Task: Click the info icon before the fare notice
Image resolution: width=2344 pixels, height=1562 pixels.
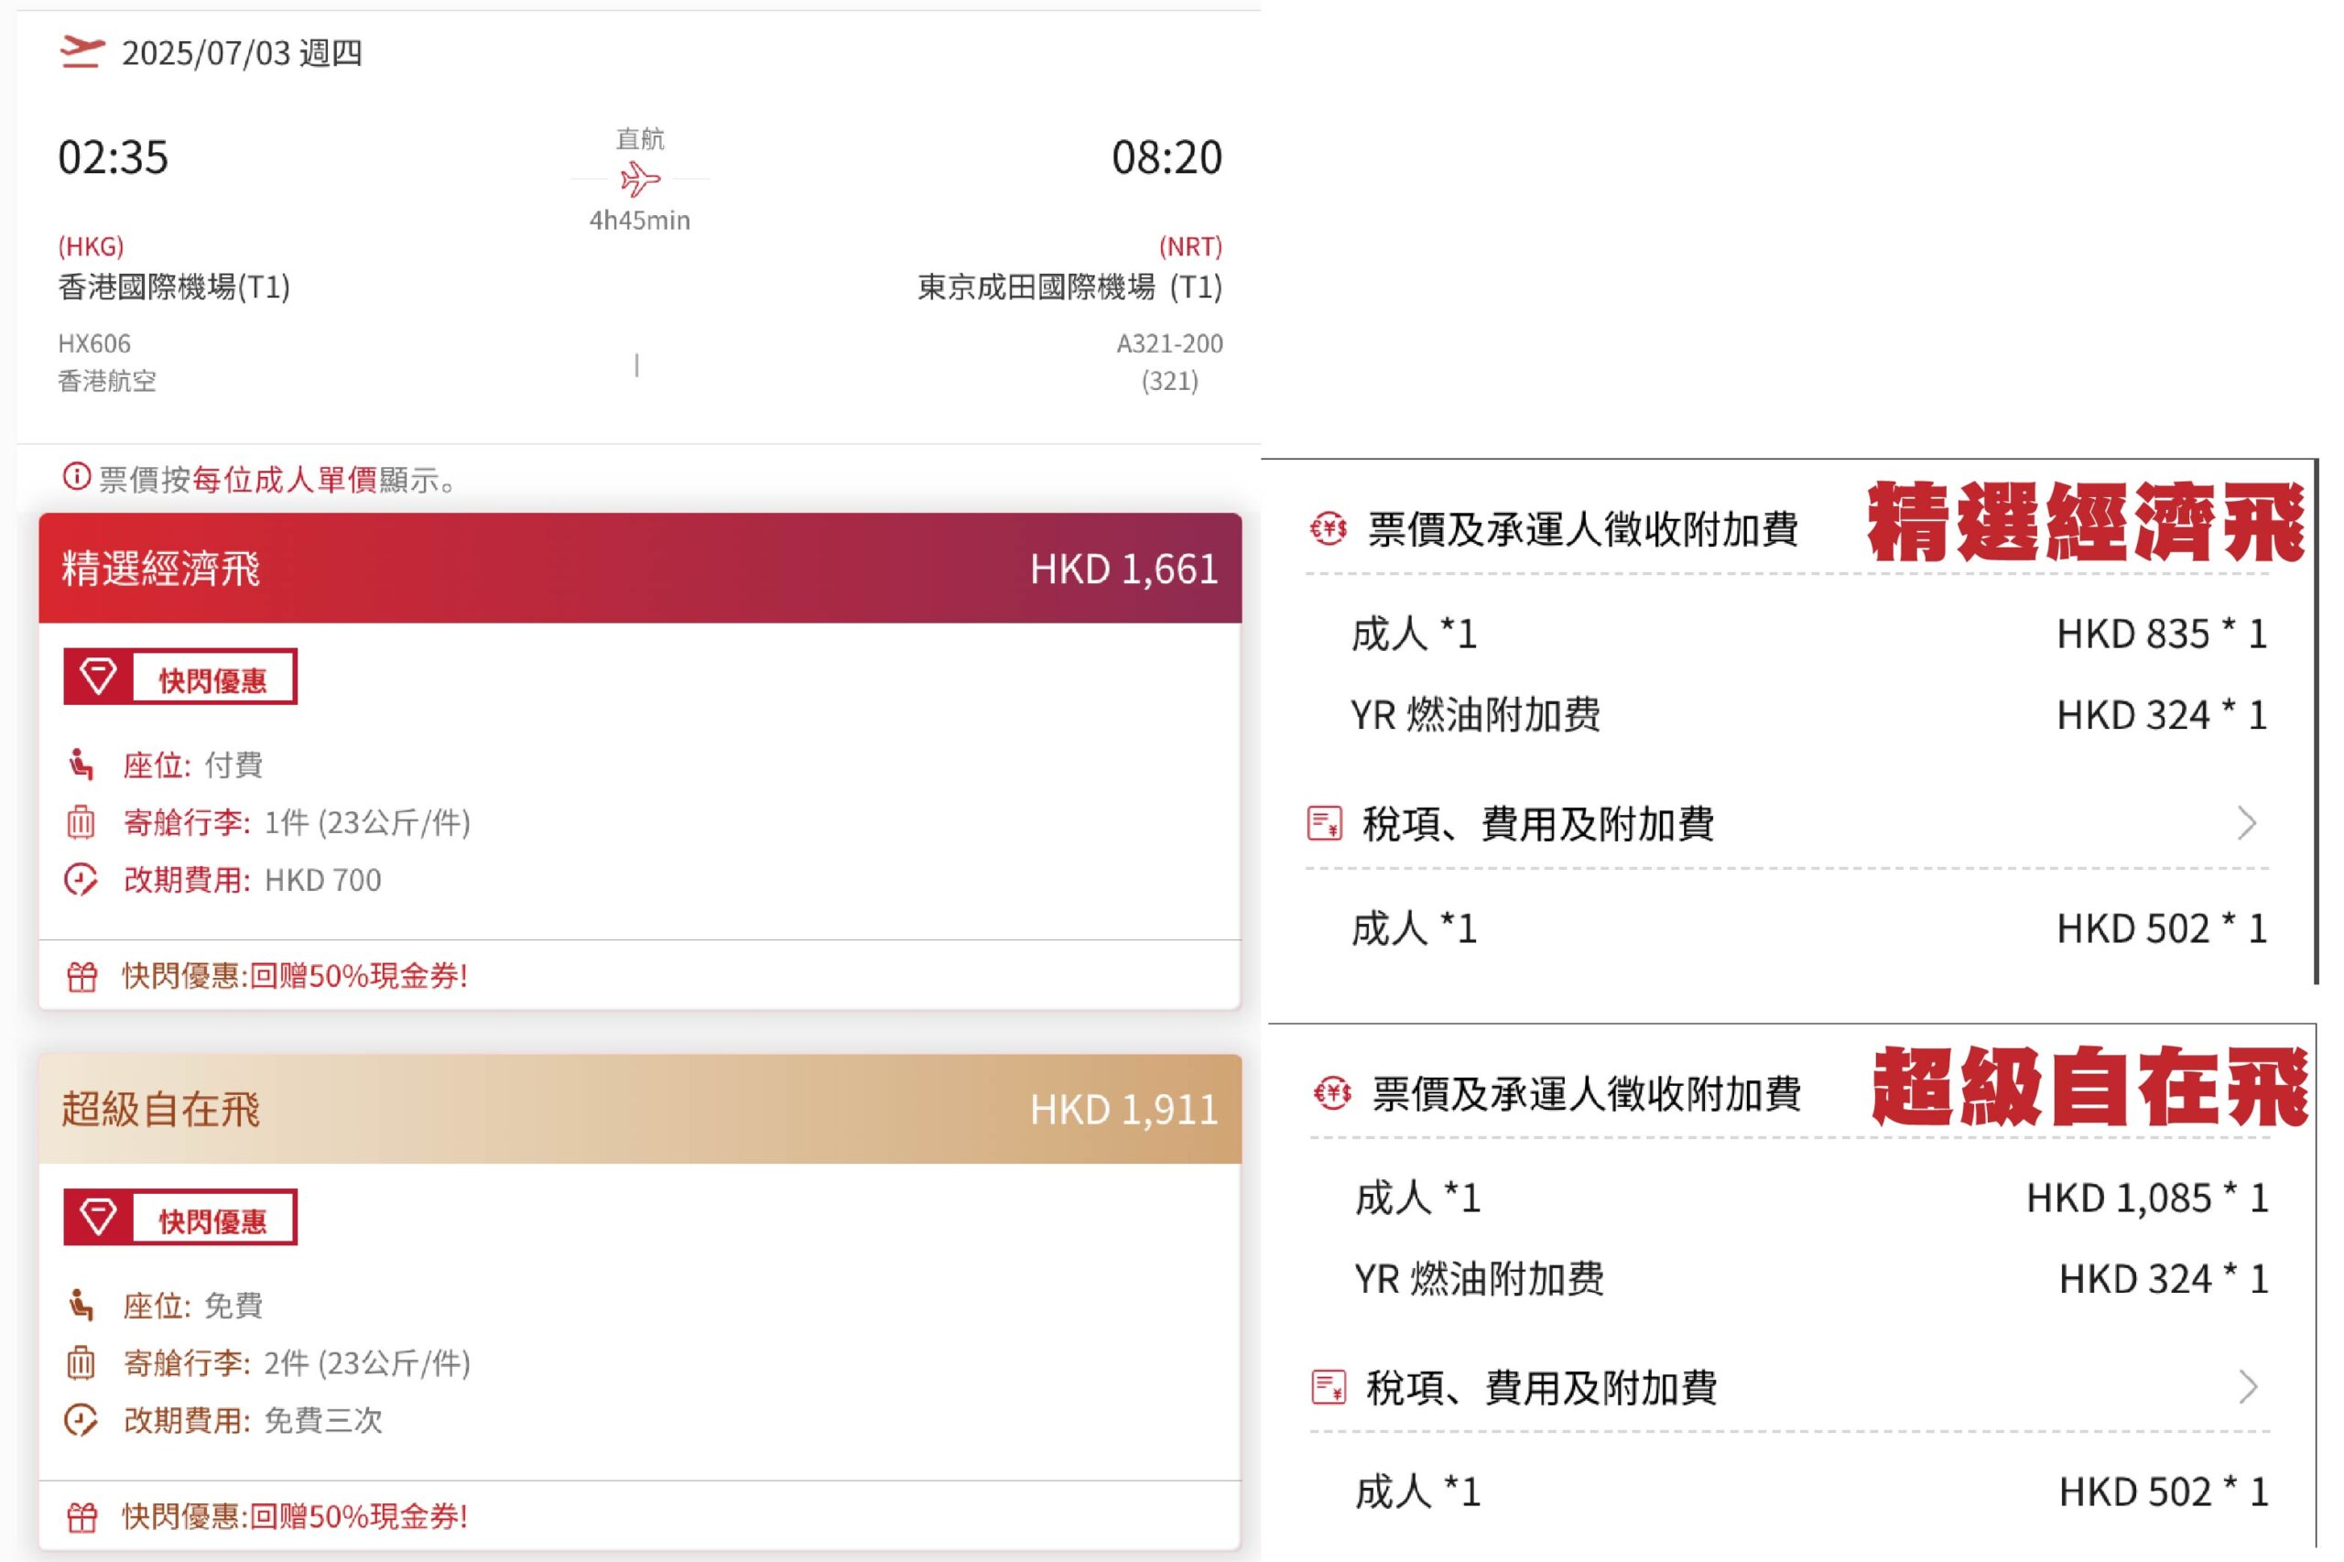Action: [76, 477]
